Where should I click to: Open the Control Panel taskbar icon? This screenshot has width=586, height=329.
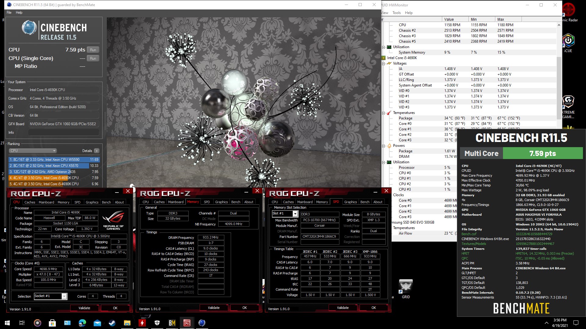pos(67,323)
